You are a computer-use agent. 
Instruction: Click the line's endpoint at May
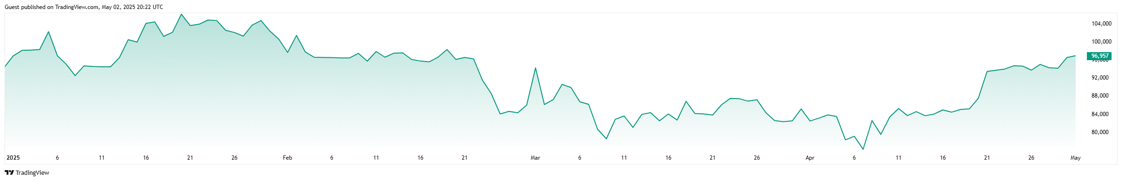pos(1075,56)
